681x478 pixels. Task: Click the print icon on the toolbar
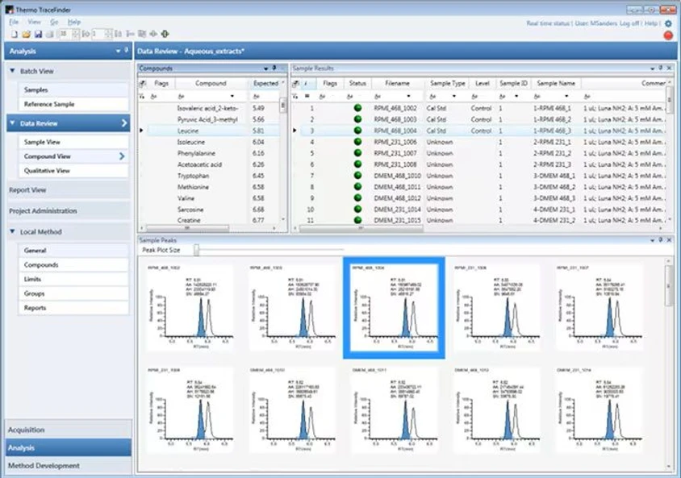50,34
